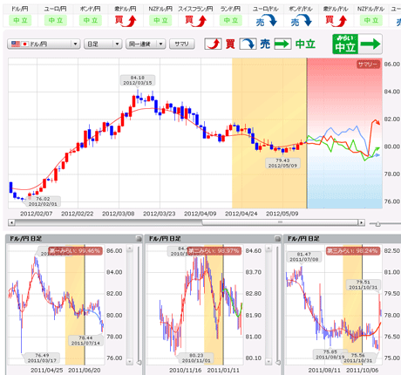Image resolution: width=401 pixels, height=375 pixels.
Task: Toggle 第一みらい 99.46% forecast label
Action: point(75,250)
